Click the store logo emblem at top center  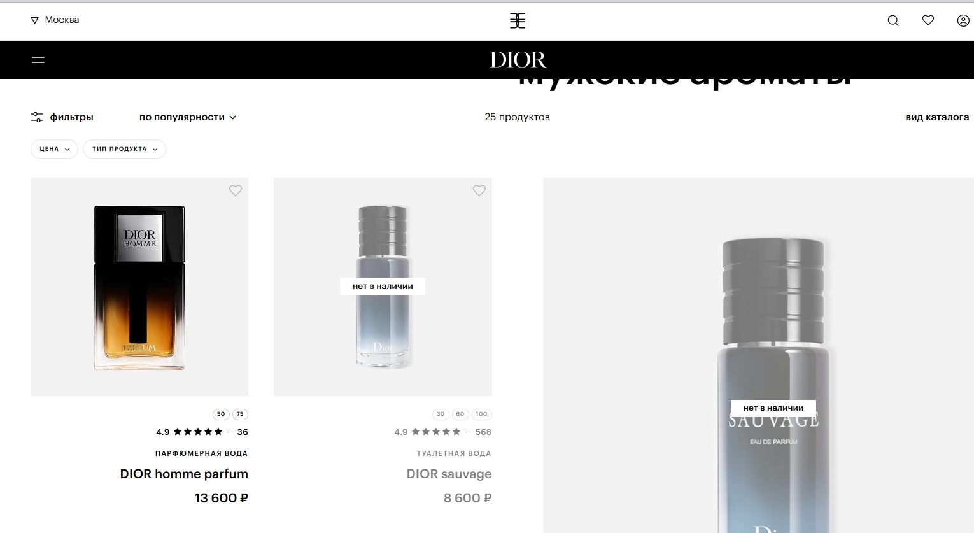tap(518, 20)
